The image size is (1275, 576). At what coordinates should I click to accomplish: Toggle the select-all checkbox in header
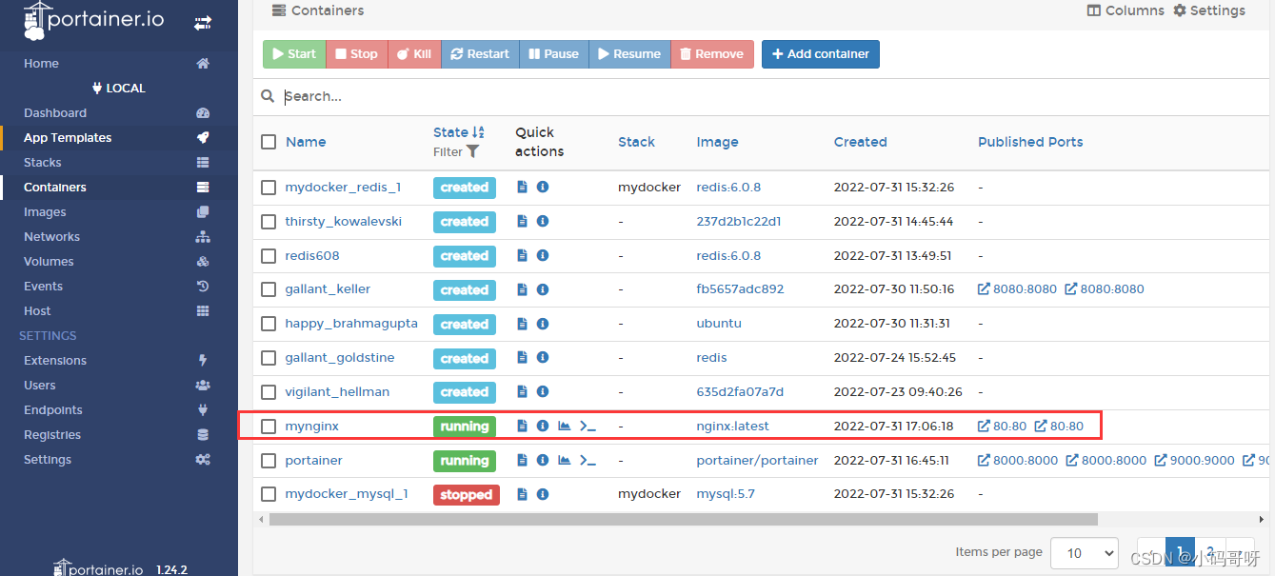pos(269,142)
